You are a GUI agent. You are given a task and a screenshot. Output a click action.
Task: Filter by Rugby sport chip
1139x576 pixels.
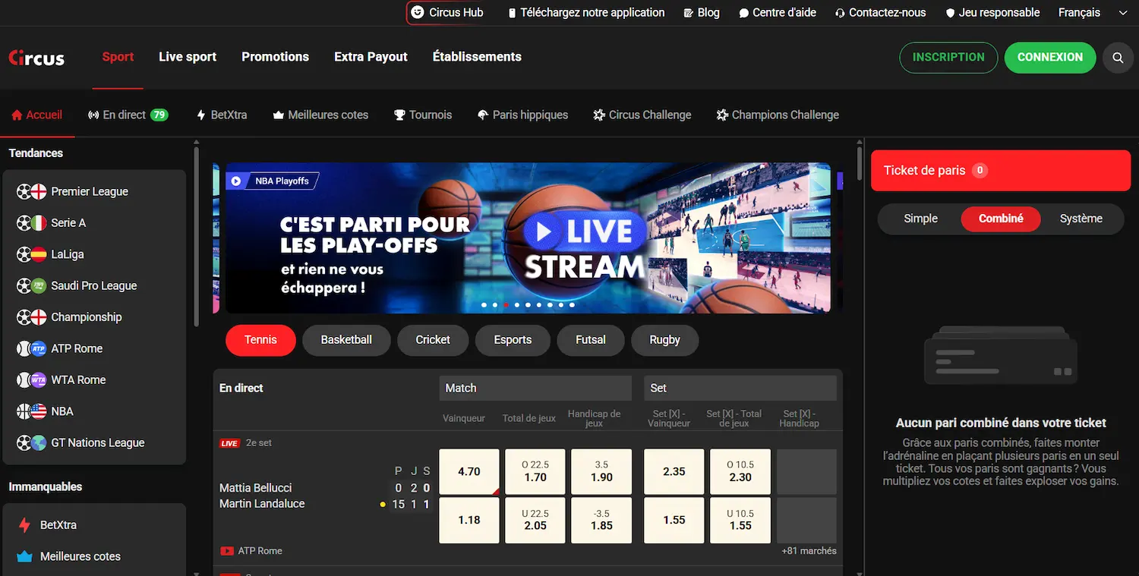pos(664,340)
